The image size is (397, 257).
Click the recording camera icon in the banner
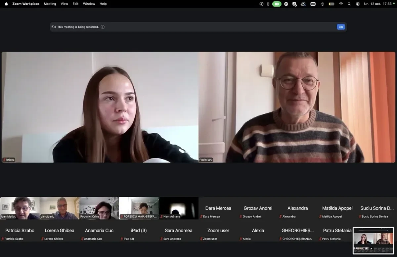click(x=54, y=27)
